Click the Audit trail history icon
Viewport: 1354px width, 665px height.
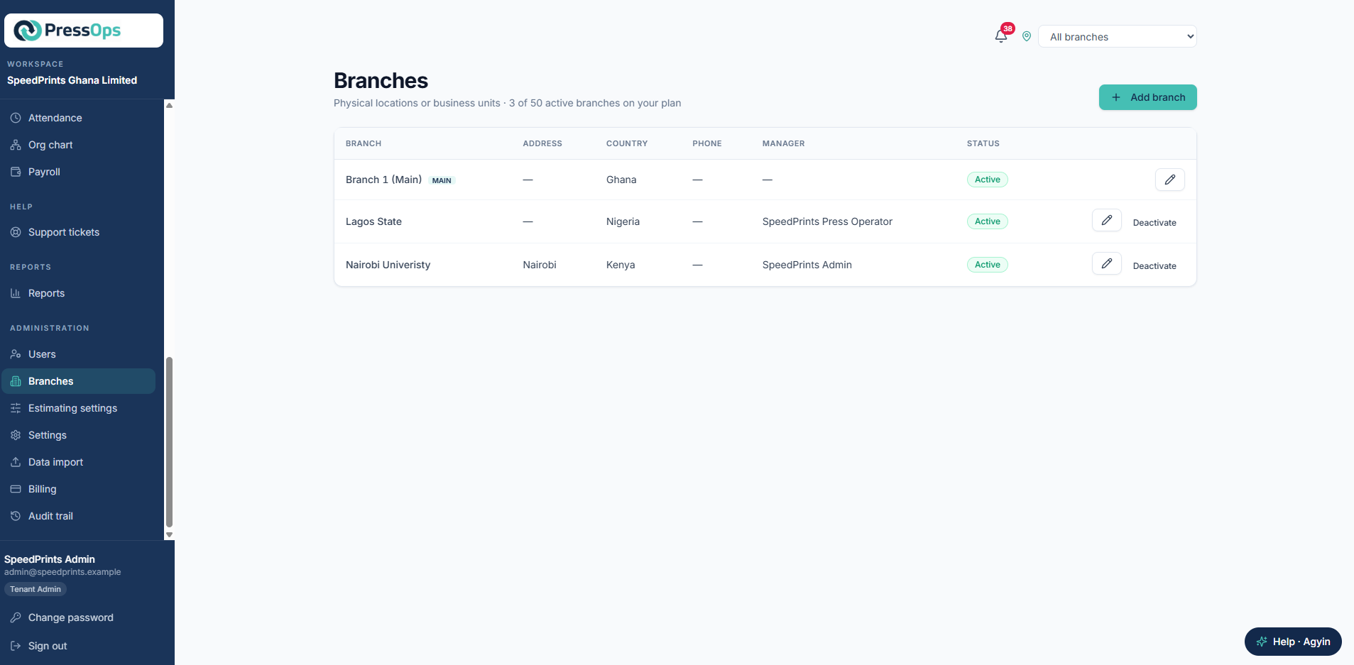point(16,516)
